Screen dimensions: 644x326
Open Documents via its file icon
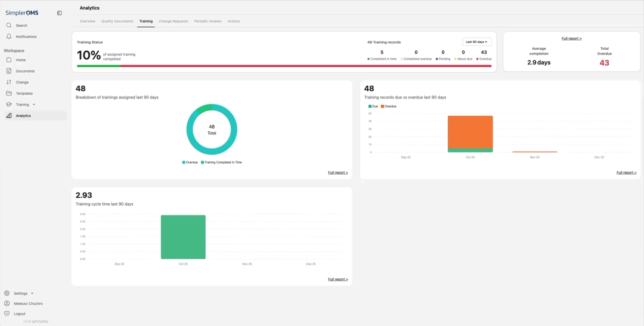(x=9, y=71)
